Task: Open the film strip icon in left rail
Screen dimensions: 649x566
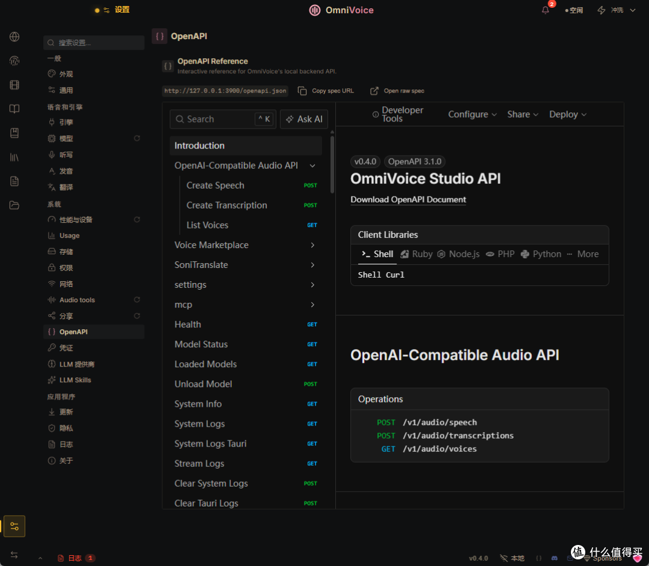Action: tap(14, 85)
